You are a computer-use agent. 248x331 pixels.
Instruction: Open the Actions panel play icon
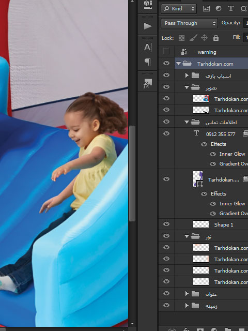(x=148, y=26)
